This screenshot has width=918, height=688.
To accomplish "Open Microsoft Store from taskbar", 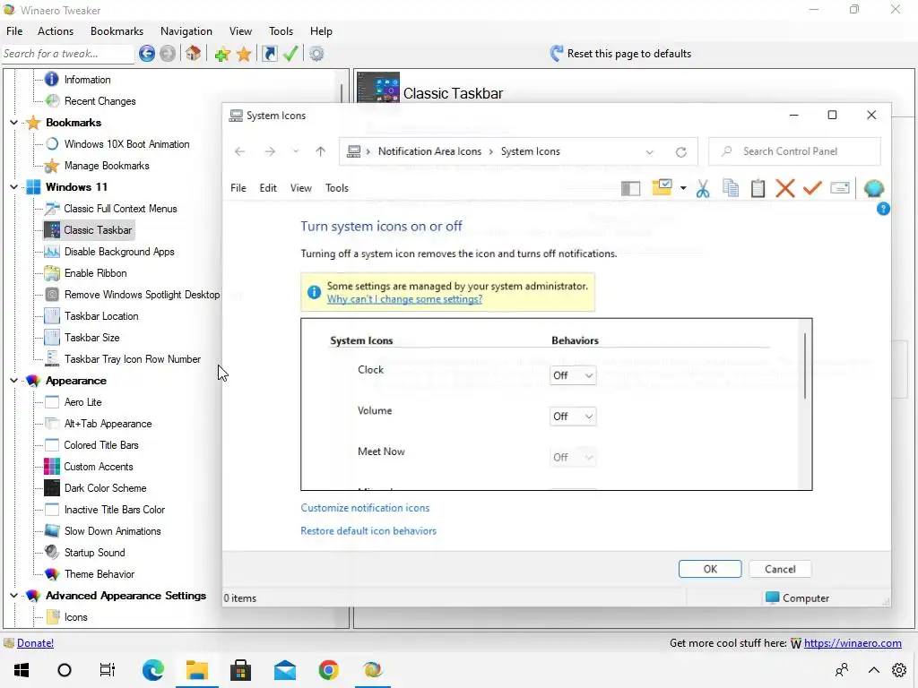I will coord(240,670).
